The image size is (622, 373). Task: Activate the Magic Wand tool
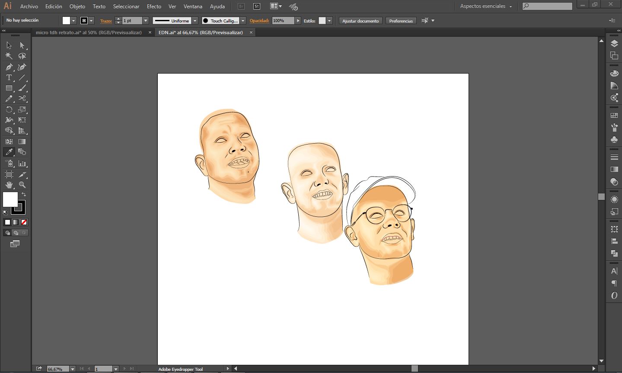tap(9, 56)
